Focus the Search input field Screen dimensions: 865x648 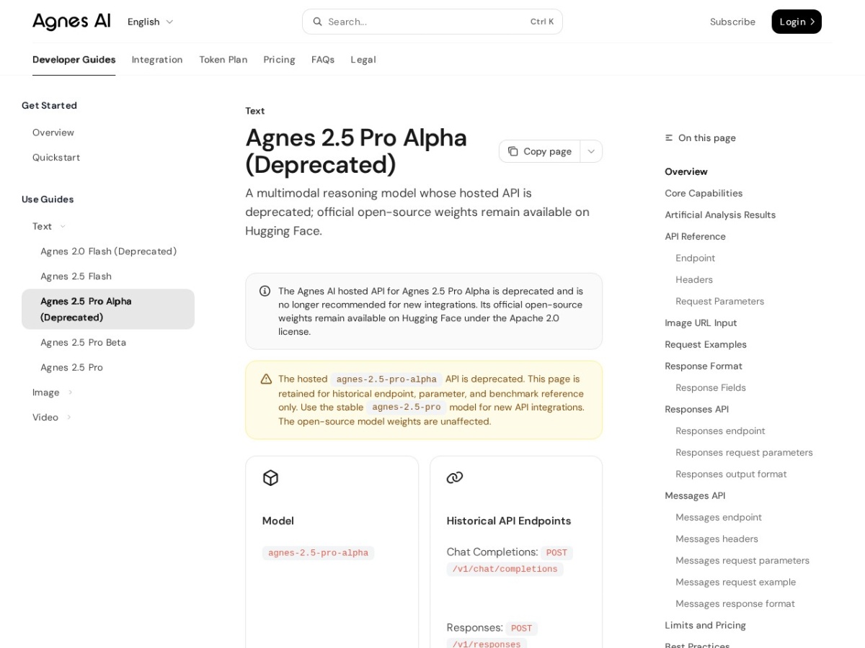[432, 22]
